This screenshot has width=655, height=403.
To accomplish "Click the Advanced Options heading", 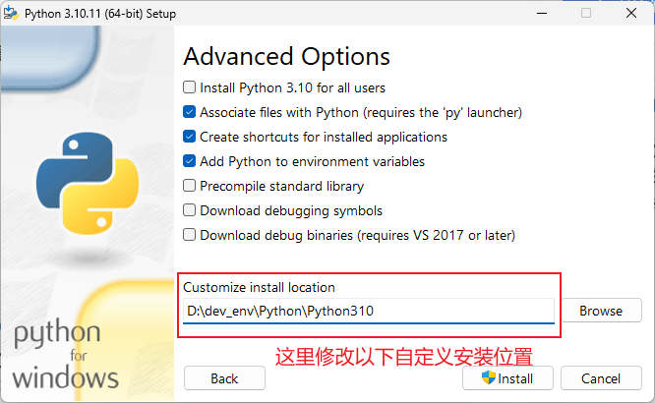I will pos(286,56).
